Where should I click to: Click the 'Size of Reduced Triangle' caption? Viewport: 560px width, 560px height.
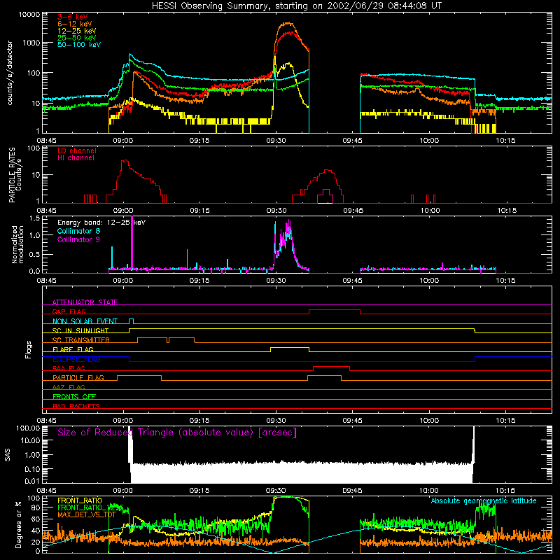pyautogui.click(x=177, y=433)
